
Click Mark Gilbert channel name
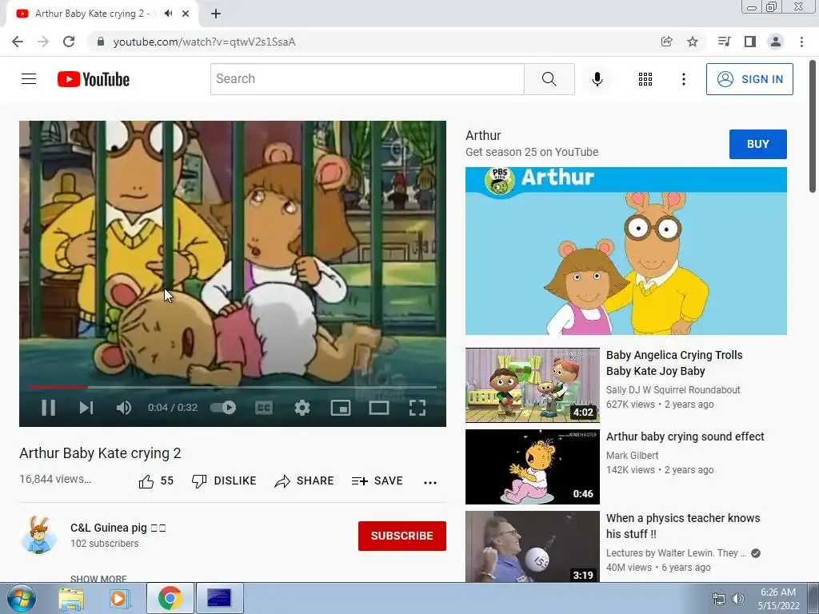pyautogui.click(x=632, y=455)
